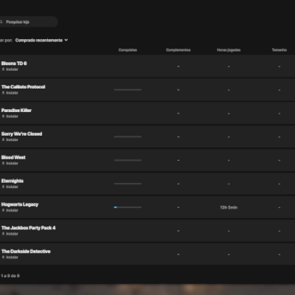Image resolution: width=295 pixels, height=295 pixels.
Task: Click install icon for Blood West
Action: coord(3,164)
